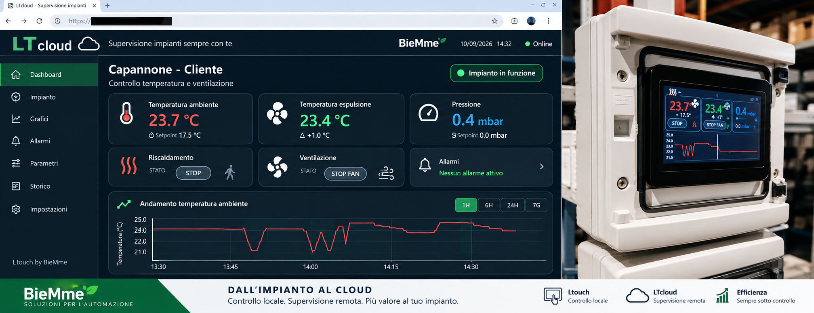The height and width of the screenshot is (313, 814).
Task: Click the wind airflow icon in the Ventilazione card
Action: click(386, 173)
